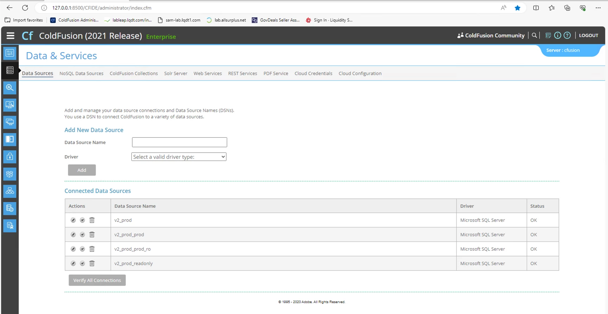Reload the page with refresh icon
Screen dimensions: 608x314
(x=25, y=8)
